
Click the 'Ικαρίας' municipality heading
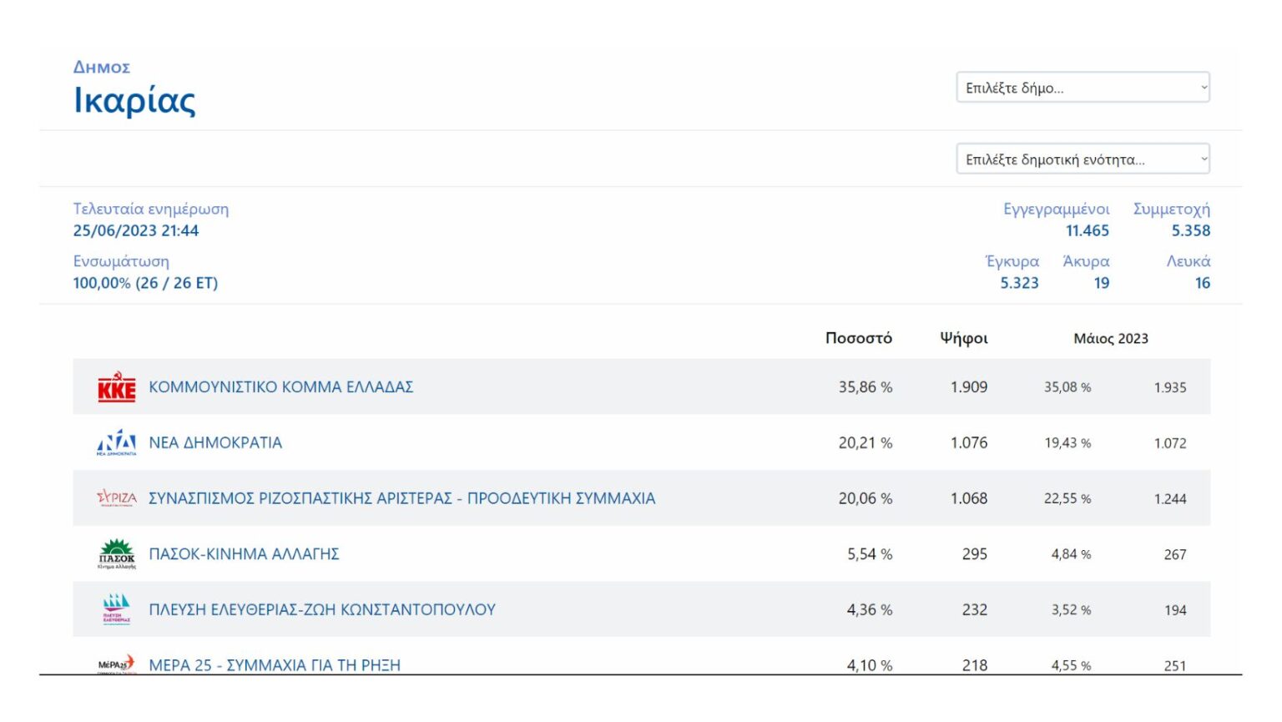134,100
